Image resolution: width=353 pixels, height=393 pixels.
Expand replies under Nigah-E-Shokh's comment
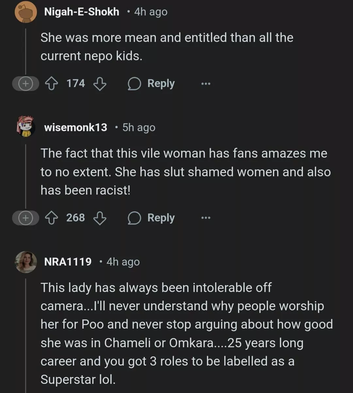(25, 84)
